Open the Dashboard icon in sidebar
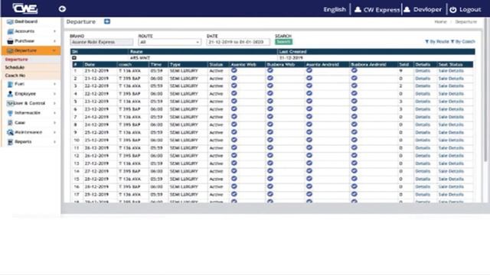 click(x=10, y=22)
